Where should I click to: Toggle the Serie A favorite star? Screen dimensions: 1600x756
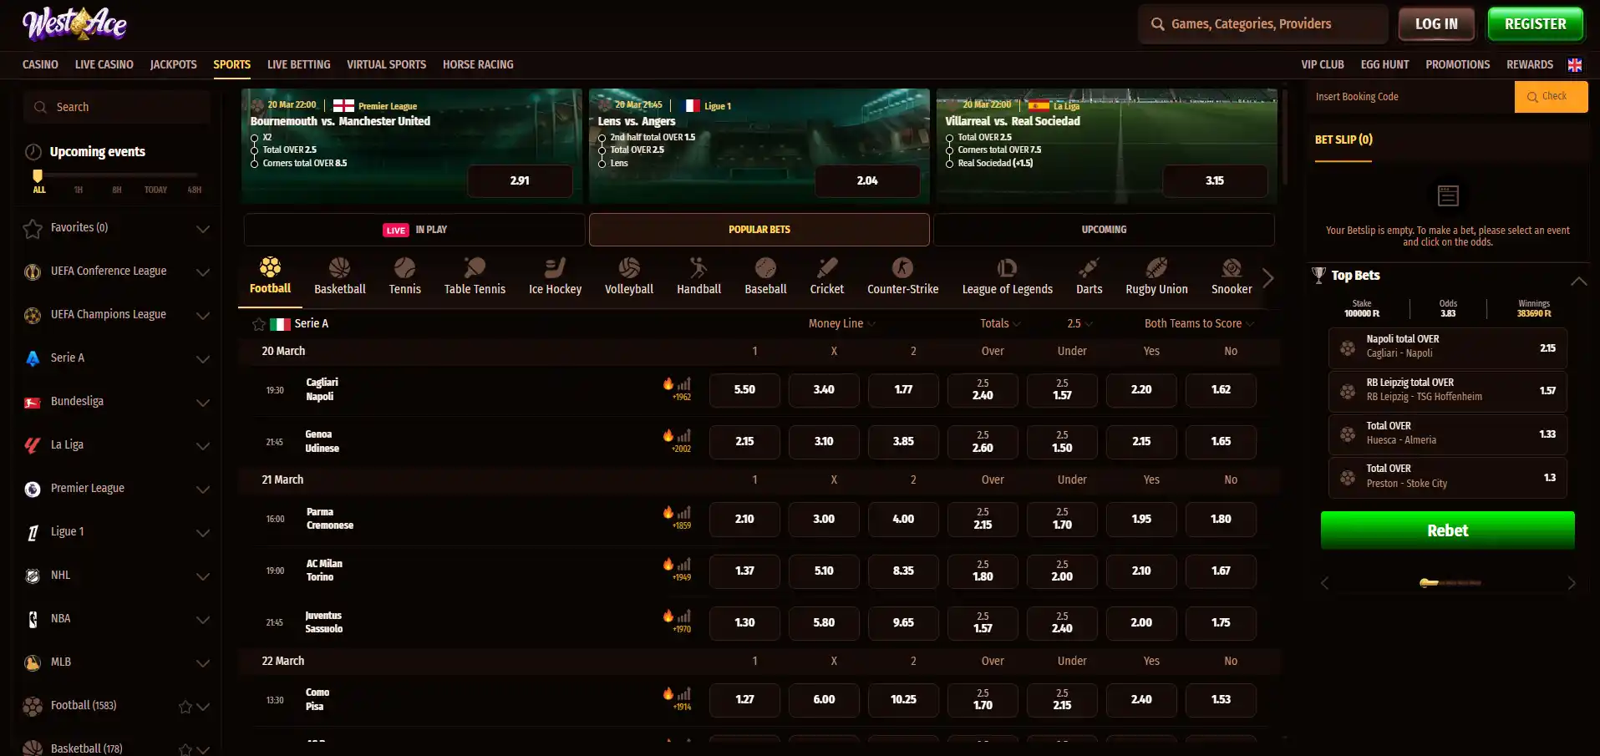point(259,324)
